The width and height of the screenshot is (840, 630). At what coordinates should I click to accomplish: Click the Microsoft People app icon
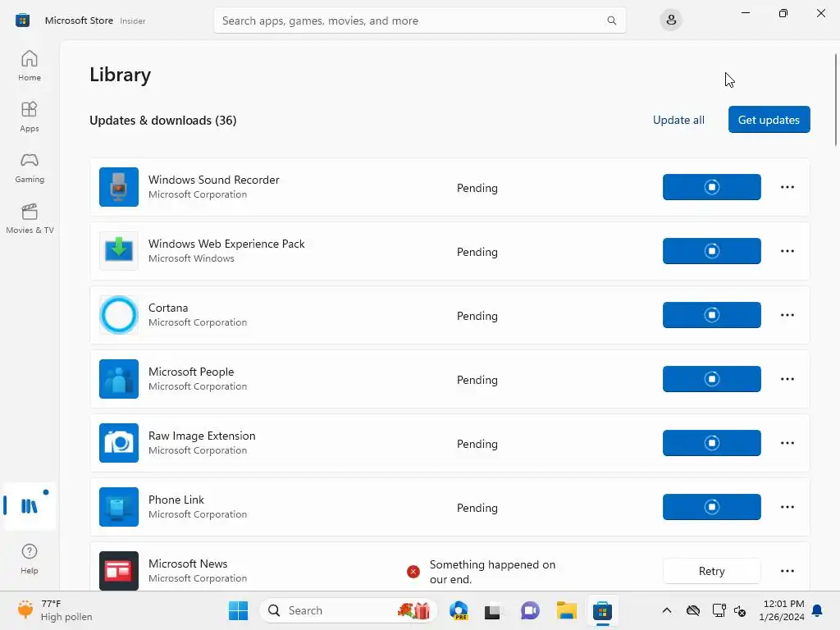pos(119,379)
